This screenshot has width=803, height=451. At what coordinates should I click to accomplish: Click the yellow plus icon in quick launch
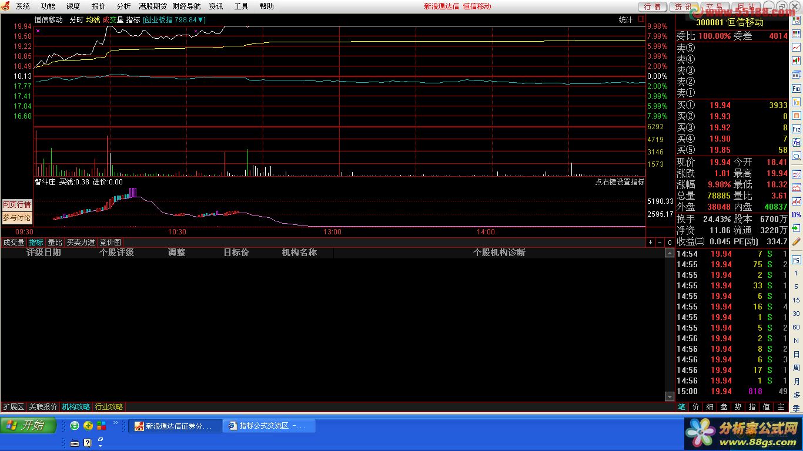click(88, 426)
